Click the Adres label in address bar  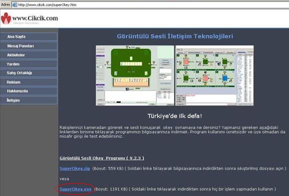6,4
